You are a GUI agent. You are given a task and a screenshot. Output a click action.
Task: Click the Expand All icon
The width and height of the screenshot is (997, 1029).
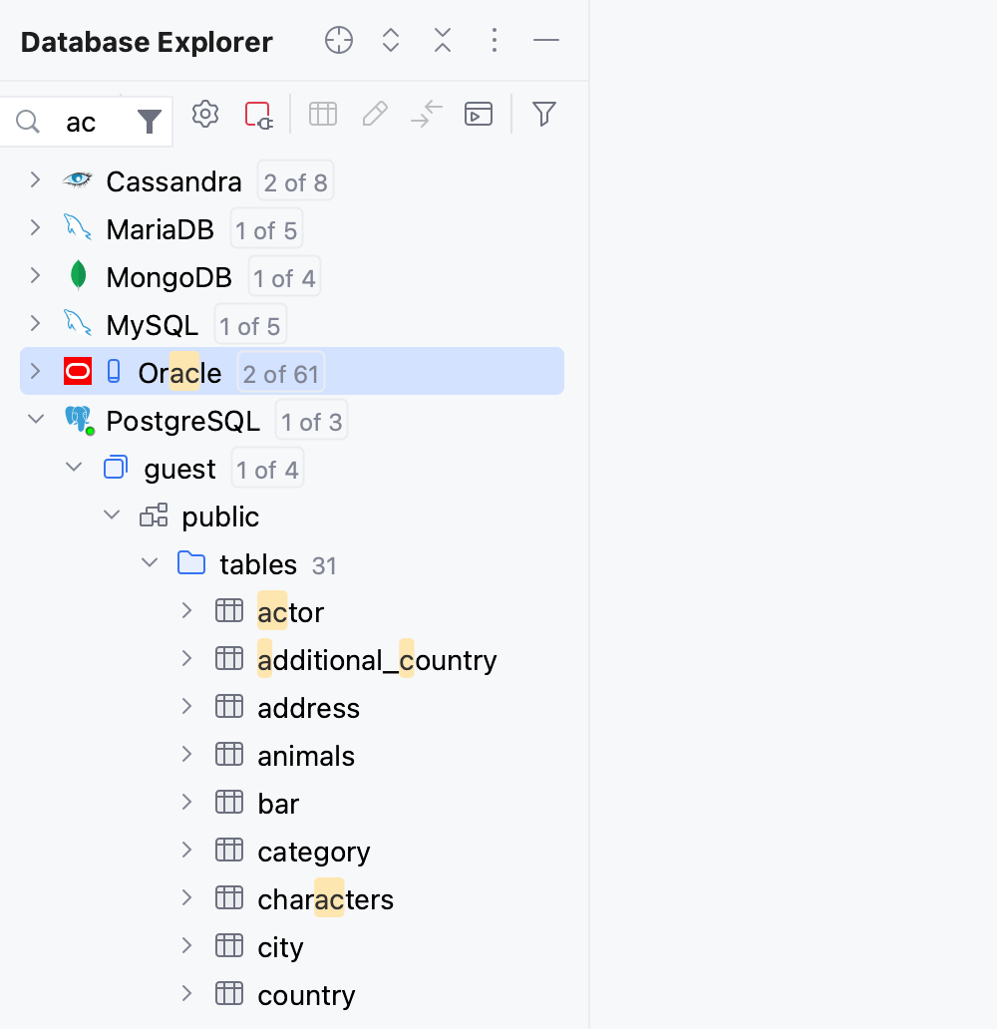tap(390, 41)
